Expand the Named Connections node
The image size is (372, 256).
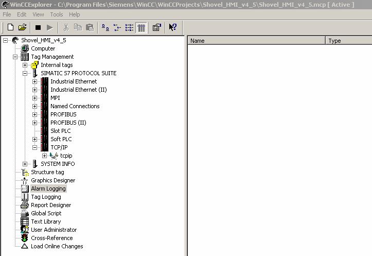click(x=34, y=107)
